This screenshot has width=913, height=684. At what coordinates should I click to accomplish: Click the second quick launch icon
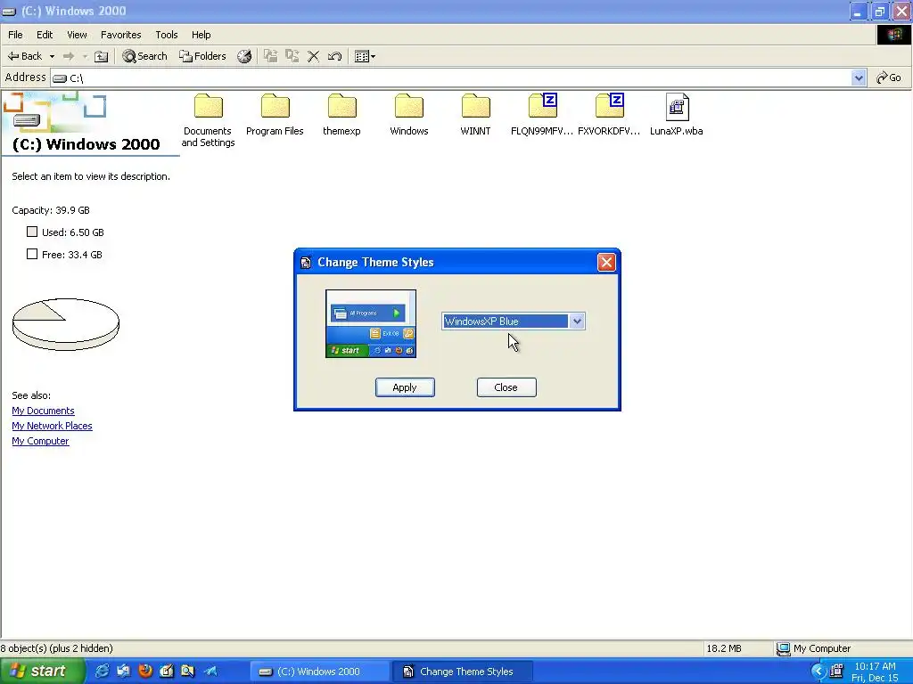(x=123, y=672)
